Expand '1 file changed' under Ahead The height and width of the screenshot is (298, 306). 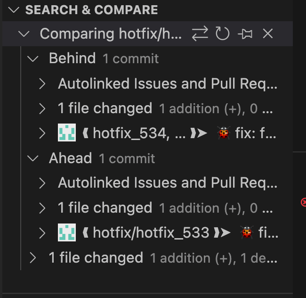click(x=42, y=208)
